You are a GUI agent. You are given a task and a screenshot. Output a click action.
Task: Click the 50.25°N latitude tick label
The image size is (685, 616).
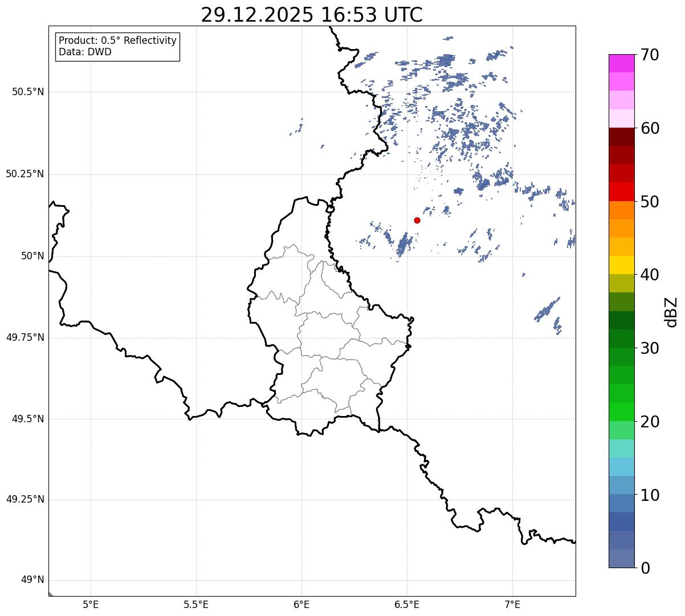pos(25,174)
